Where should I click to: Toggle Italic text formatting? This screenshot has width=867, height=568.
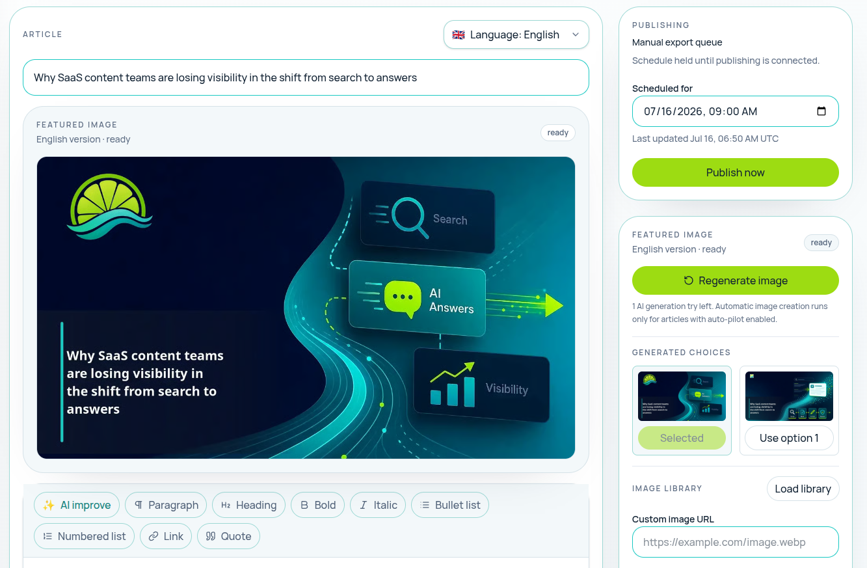(x=378, y=505)
